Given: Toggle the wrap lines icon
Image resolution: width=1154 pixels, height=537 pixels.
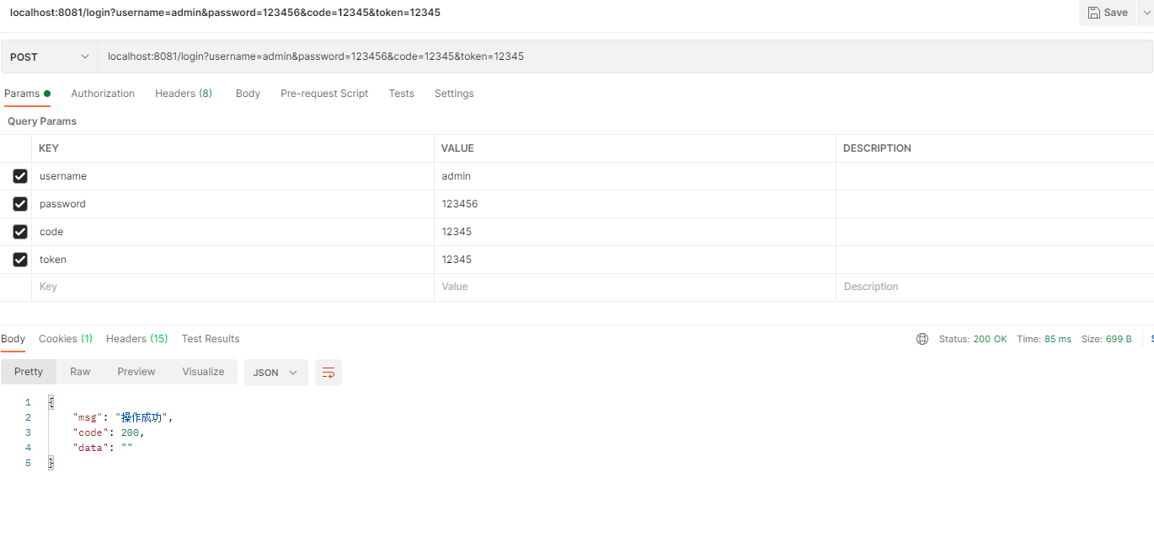Looking at the screenshot, I should click(329, 373).
